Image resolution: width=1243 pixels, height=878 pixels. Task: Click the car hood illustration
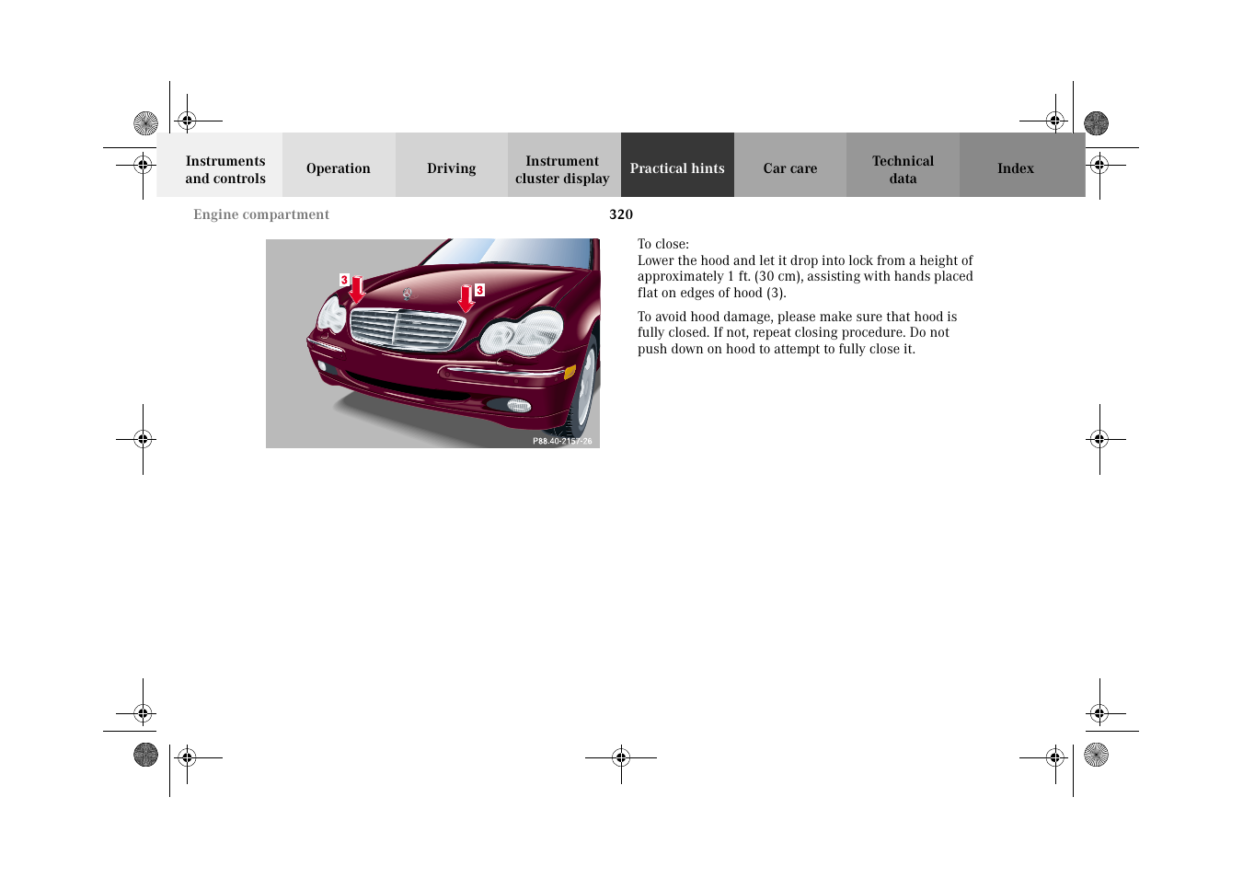click(432, 343)
